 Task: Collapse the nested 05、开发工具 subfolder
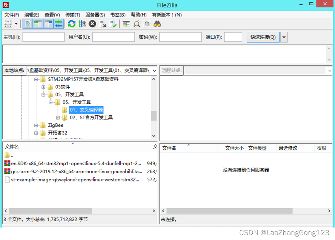click(x=51, y=102)
